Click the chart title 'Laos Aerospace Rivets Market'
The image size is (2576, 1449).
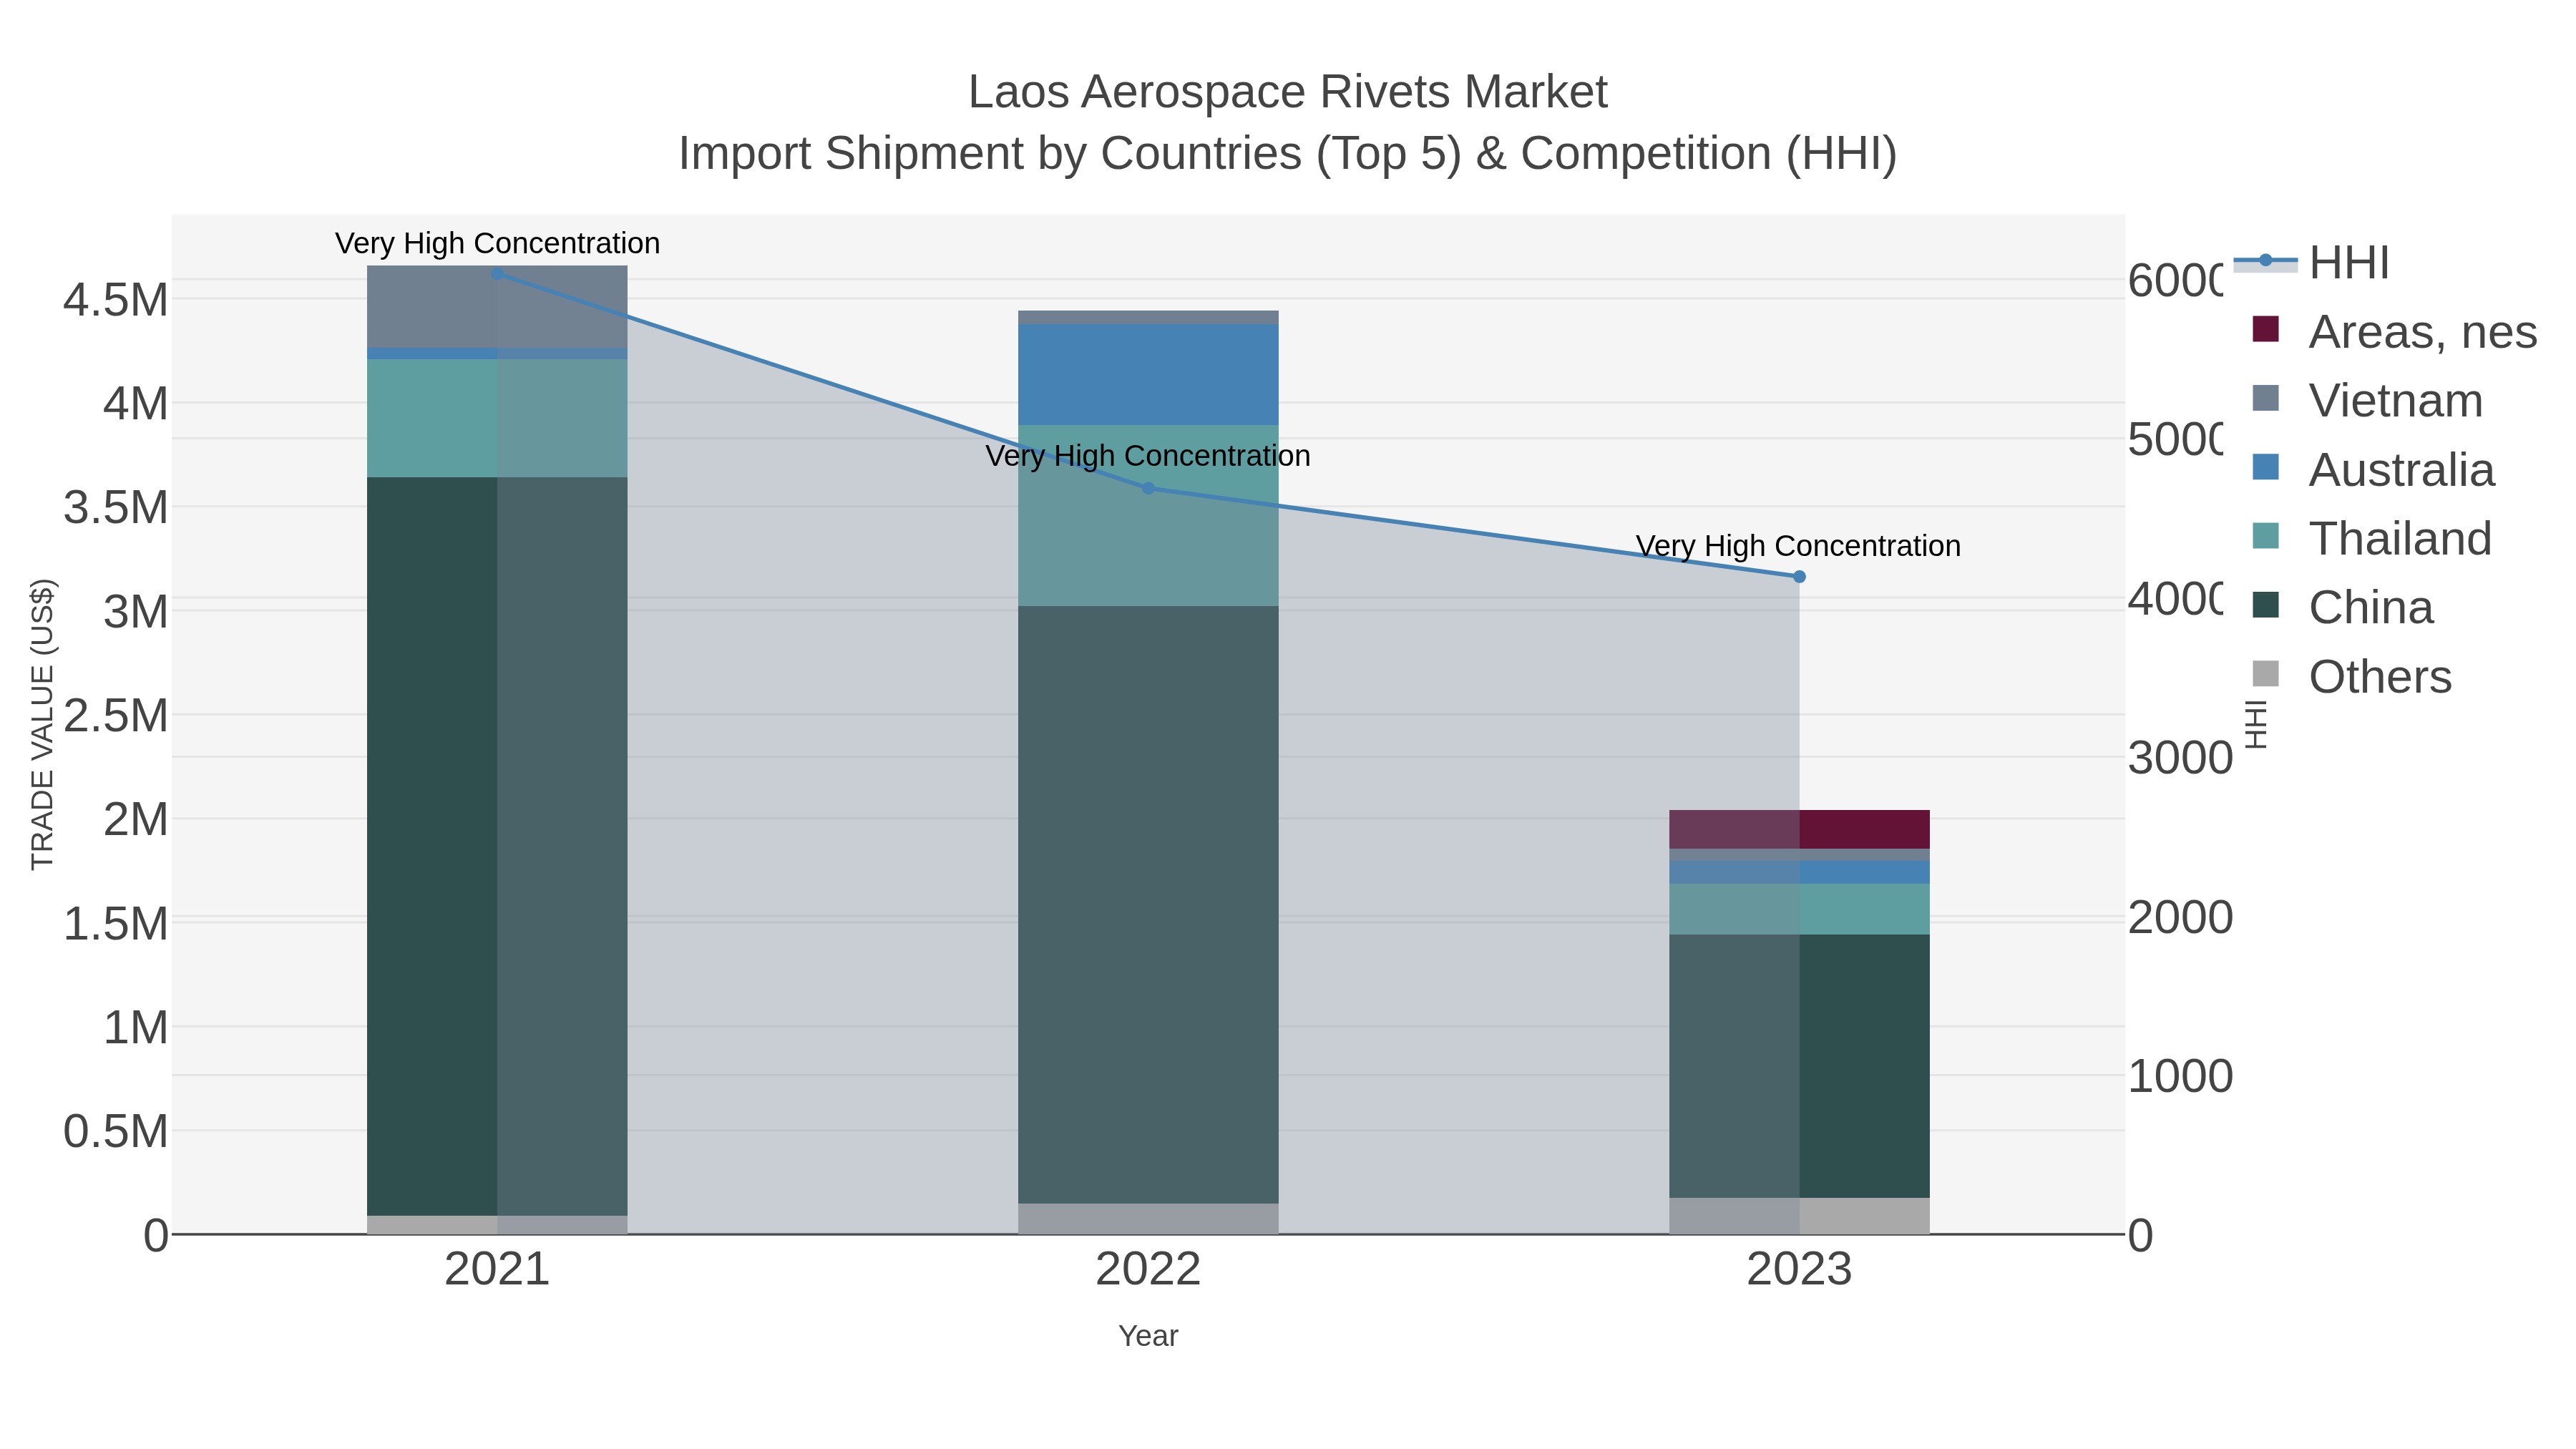click(x=1288, y=92)
